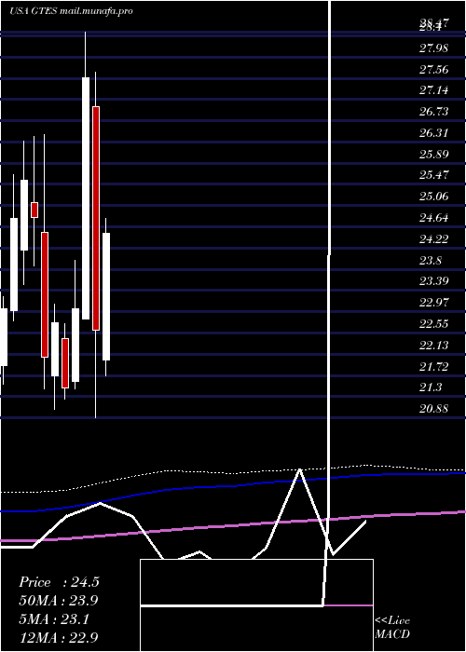Click the last white candlestick near 24.22

(106, 296)
